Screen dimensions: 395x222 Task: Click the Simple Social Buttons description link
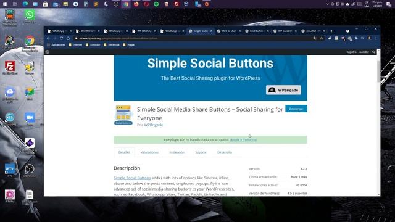pyautogui.click(x=132, y=178)
